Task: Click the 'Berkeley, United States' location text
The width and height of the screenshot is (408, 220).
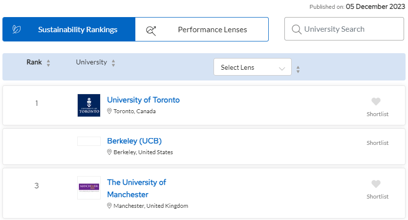Action: (x=143, y=152)
